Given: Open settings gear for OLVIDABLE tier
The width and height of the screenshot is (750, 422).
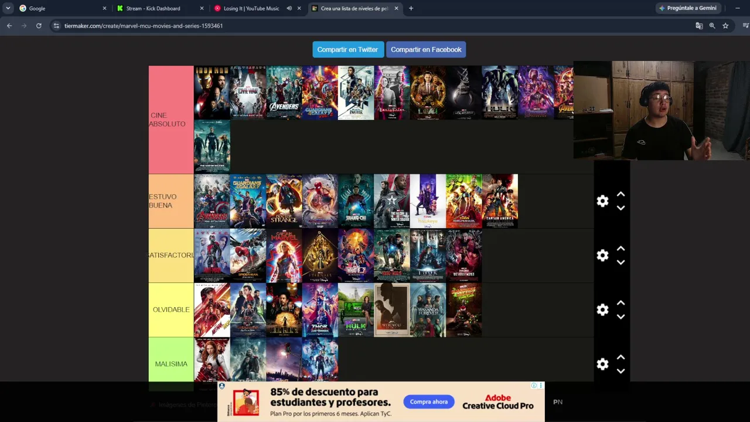Looking at the screenshot, I should point(602,310).
